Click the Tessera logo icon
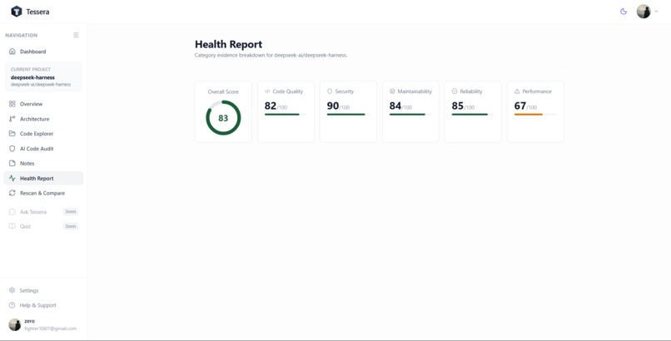The width and height of the screenshot is (671, 341). pos(17,12)
